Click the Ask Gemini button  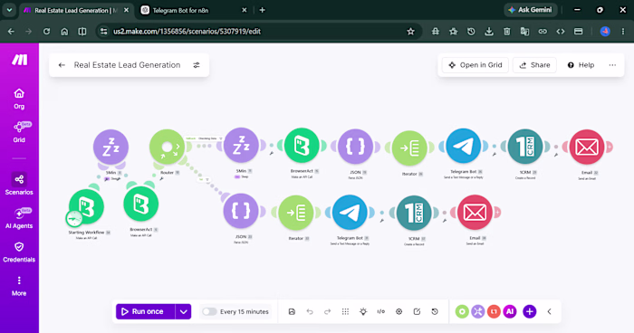coord(531,10)
